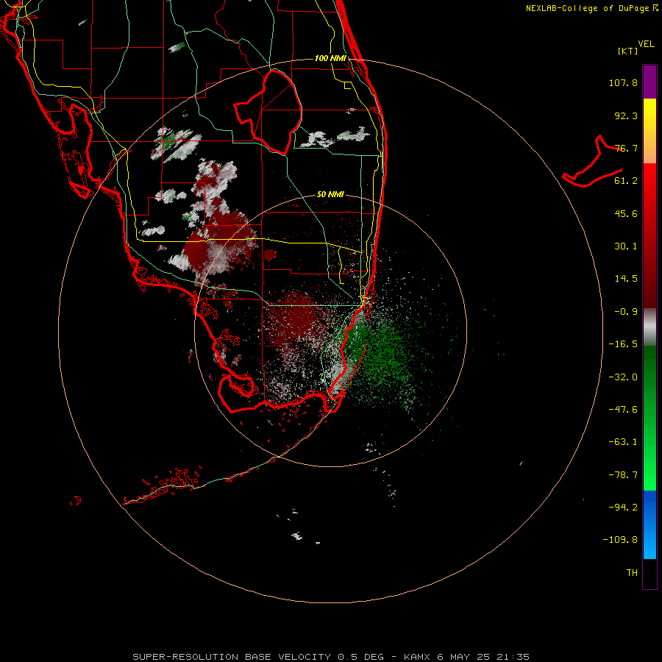The height and width of the screenshot is (662, 662).
Task: Click the Lake Okeechobee outline on map
Action: [x=269, y=112]
